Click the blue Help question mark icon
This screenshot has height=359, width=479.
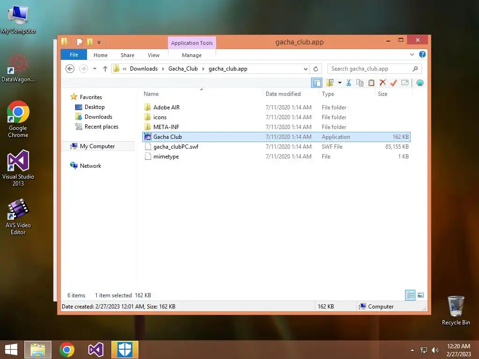[x=422, y=54]
